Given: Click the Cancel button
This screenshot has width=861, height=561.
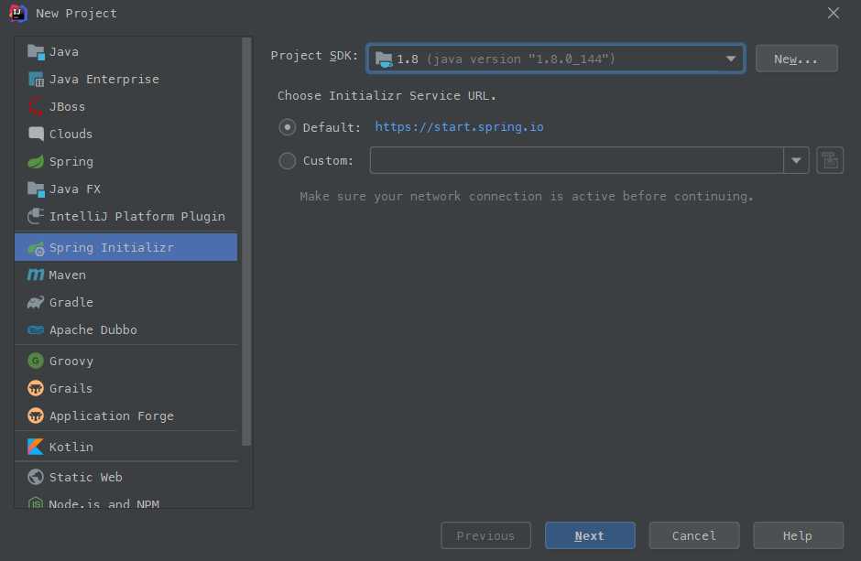Looking at the screenshot, I should point(694,535).
